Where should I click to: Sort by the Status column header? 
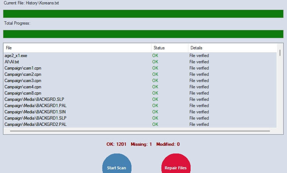coord(170,48)
